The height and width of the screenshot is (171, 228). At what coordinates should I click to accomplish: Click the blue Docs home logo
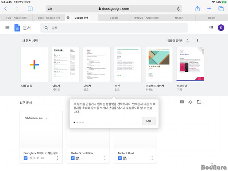coord(17,28)
